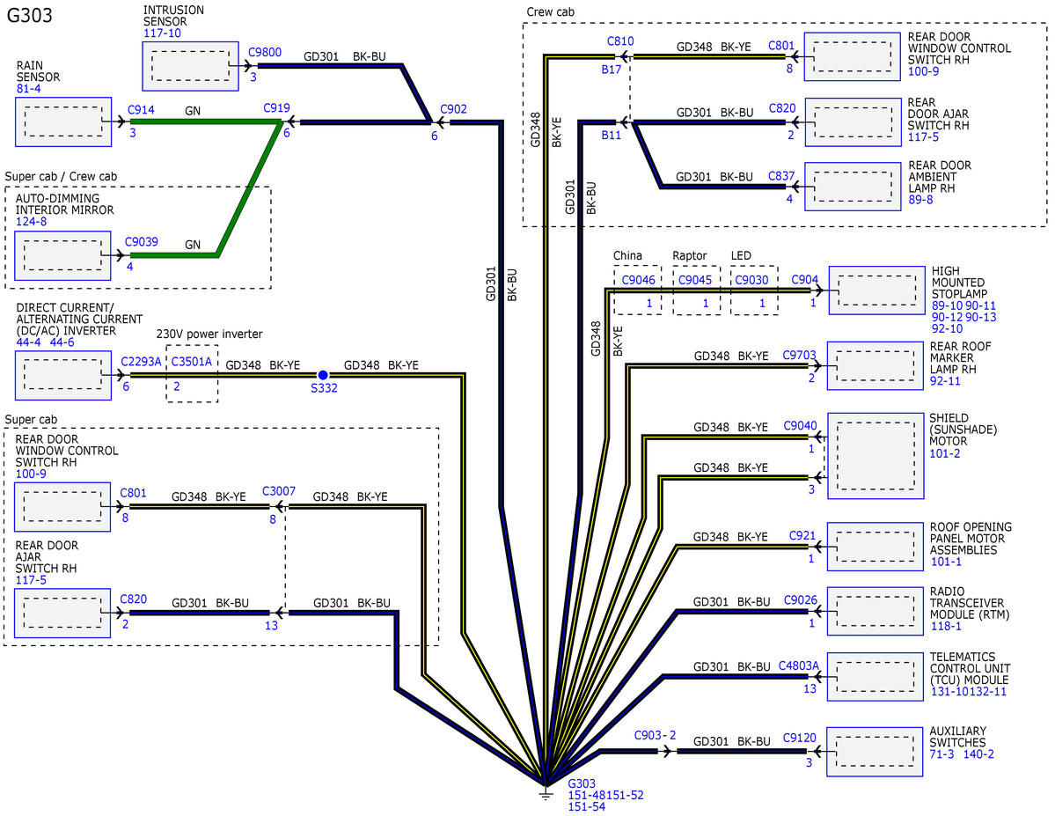Click the C9800 connector label
This screenshot has height=816, width=1055.
265,52
